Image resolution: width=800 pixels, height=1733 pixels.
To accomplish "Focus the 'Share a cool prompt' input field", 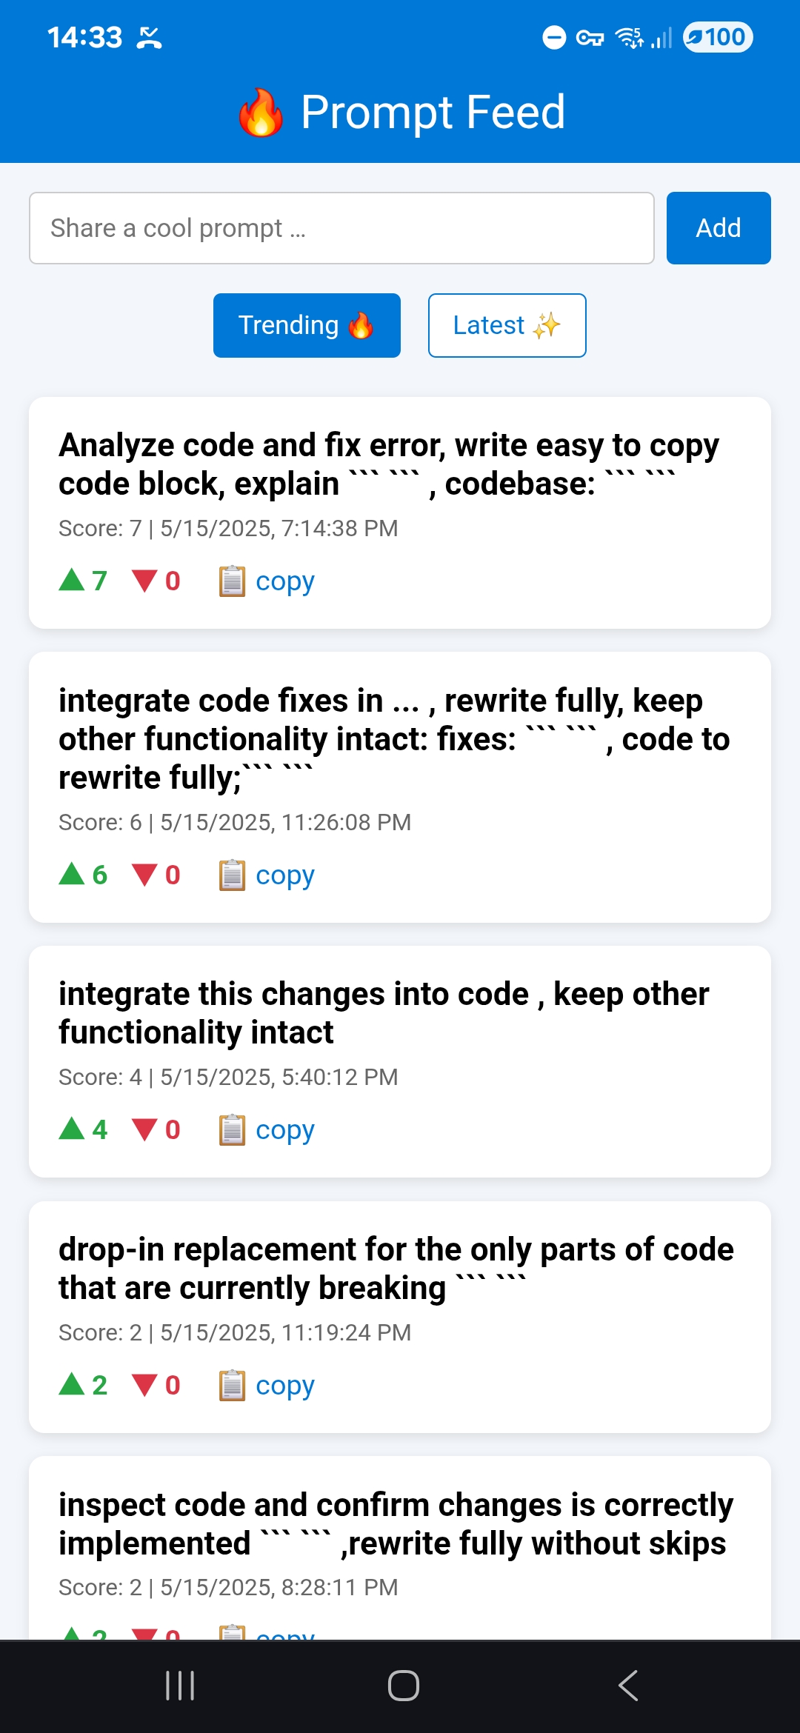I will coord(341,228).
